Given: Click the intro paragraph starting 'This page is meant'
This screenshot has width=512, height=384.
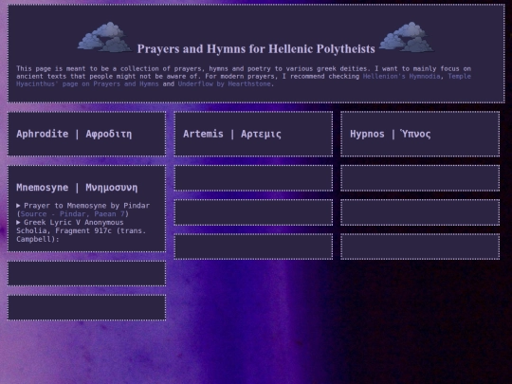Looking at the screenshot, I should [x=244, y=77].
